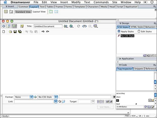Collapse the Insert bar triangle
157x118 pixels.
tap(7, 7)
